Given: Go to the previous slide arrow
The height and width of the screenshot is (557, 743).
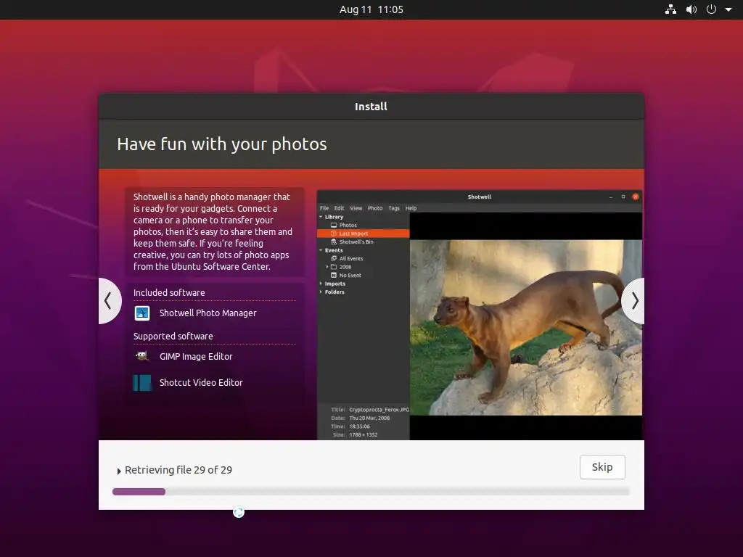Looking at the screenshot, I should pos(110,301).
